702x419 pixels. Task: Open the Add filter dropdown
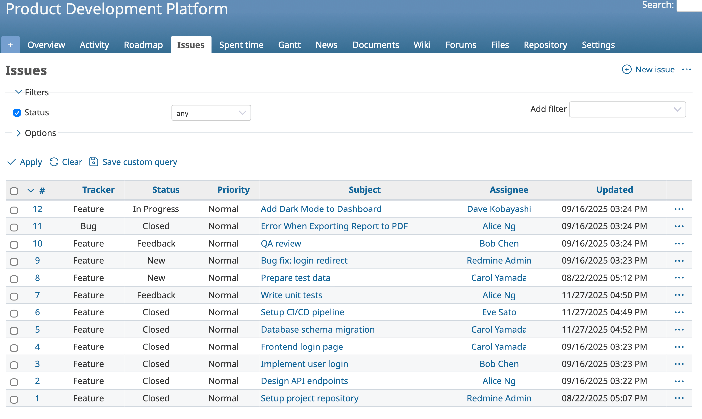(627, 109)
